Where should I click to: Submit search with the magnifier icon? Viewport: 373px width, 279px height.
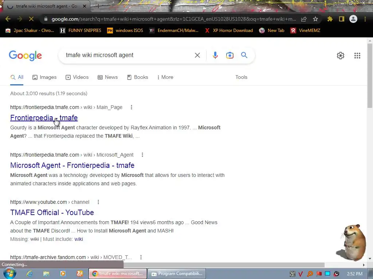[x=244, y=55]
